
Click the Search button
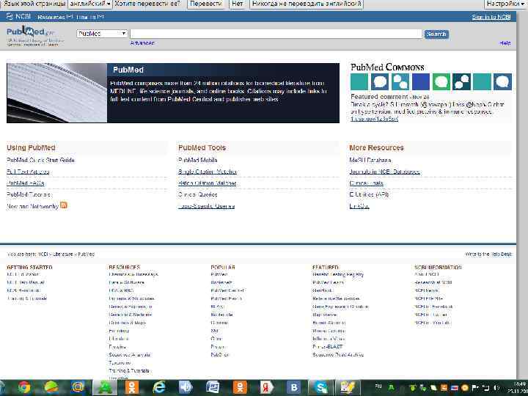tap(436, 34)
